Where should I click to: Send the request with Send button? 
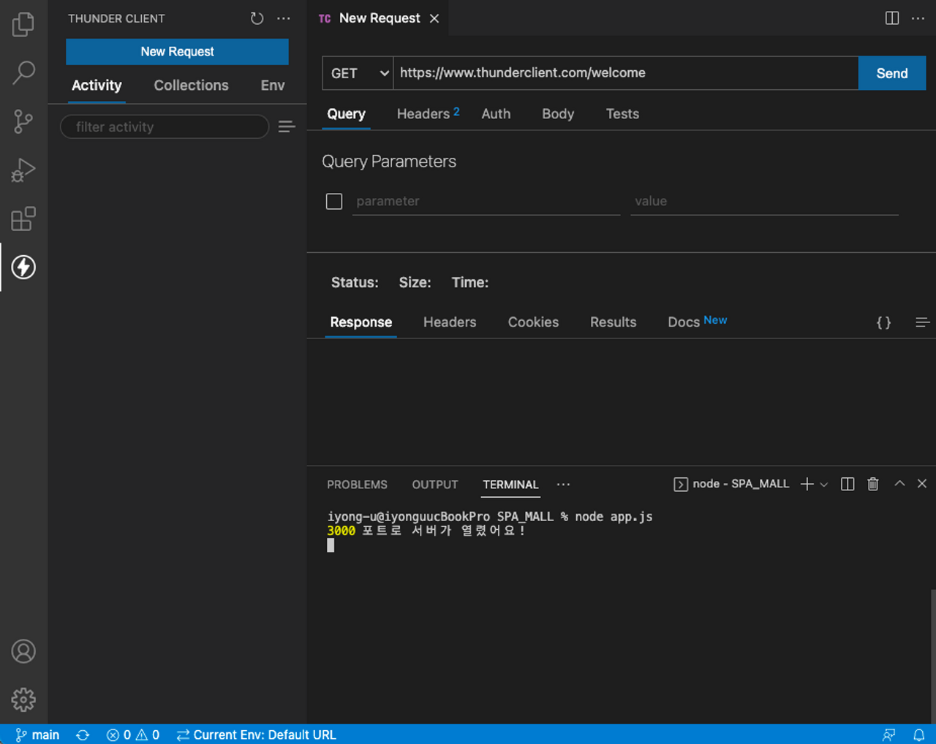pos(892,73)
